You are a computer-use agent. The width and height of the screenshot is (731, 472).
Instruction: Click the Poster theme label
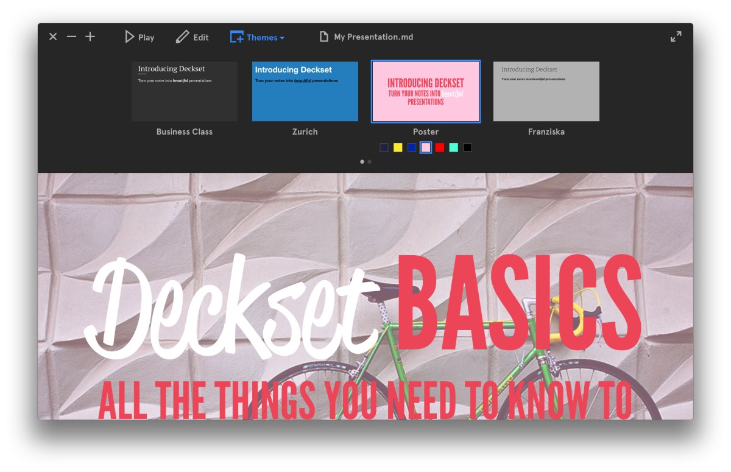[426, 132]
